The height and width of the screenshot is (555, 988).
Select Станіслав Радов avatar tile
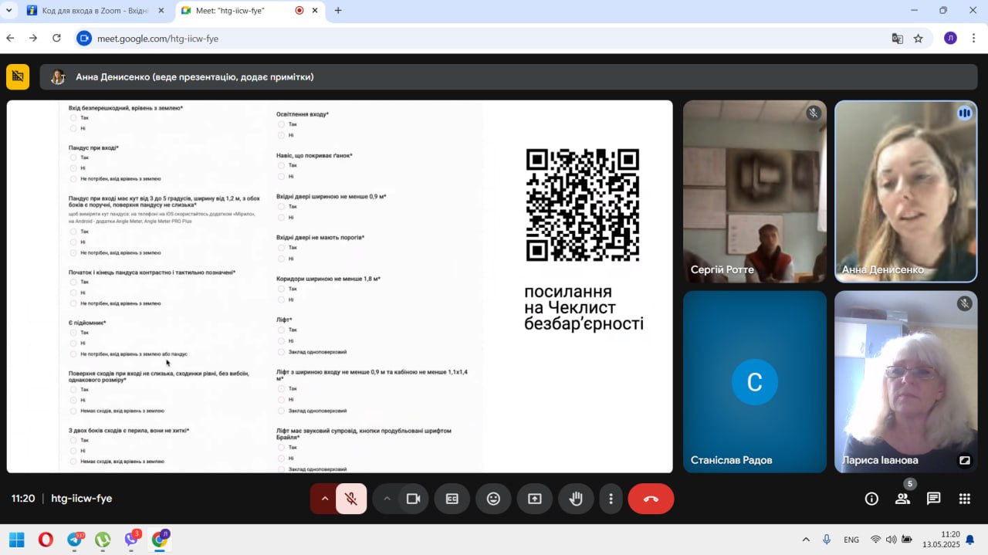[755, 381]
